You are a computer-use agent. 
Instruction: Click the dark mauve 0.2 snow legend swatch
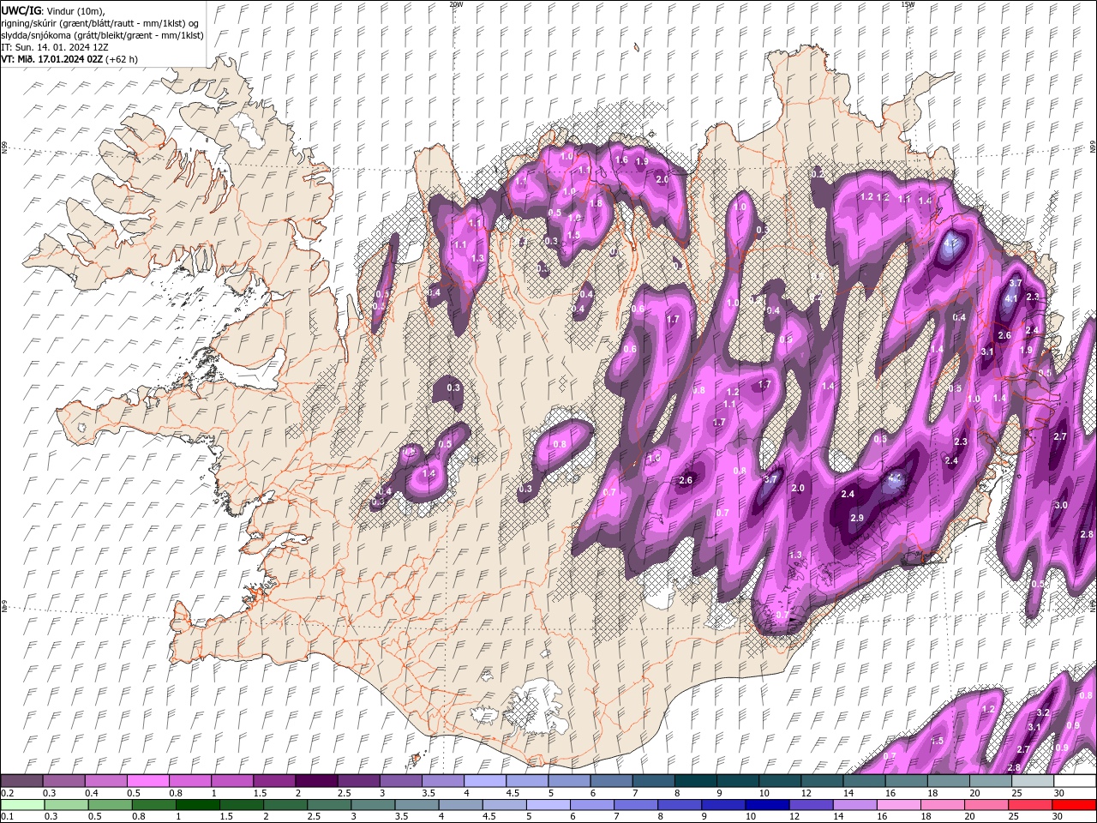point(21,781)
